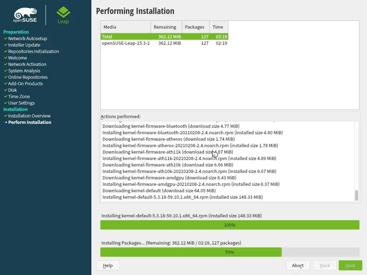Sort table by Time column header
This screenshot has width=367, height=275.
pos(219,27)
